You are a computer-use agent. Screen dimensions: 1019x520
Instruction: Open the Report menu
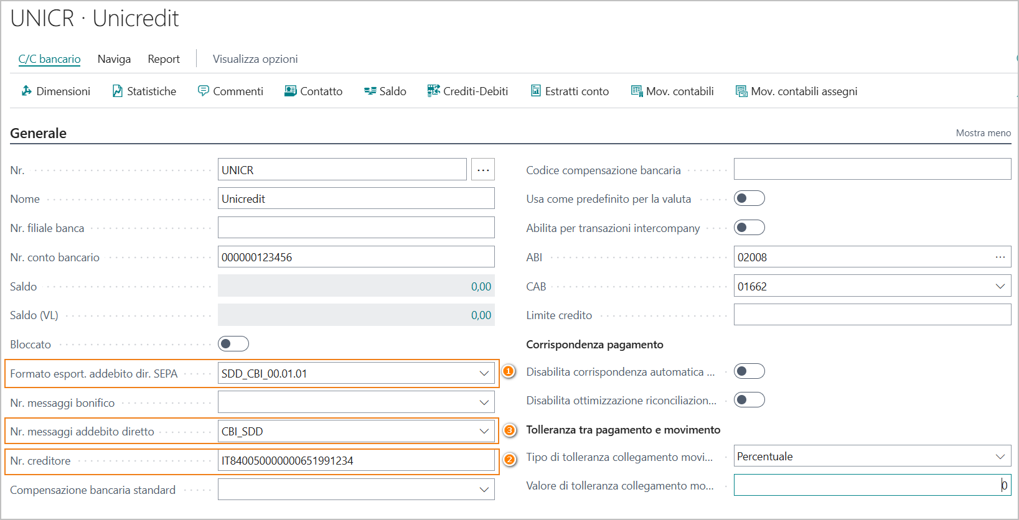[x=164, y=59]
